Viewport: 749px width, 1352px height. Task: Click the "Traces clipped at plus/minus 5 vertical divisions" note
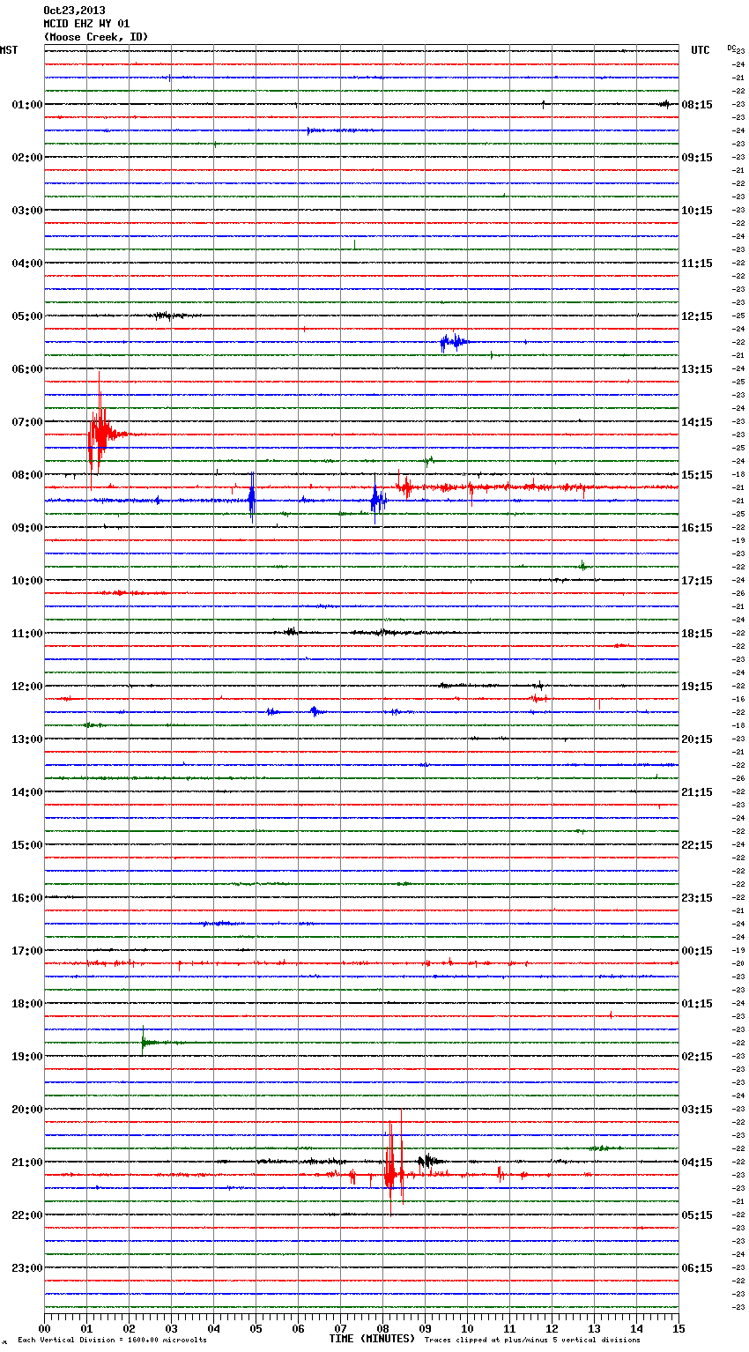coord(532,1341)
